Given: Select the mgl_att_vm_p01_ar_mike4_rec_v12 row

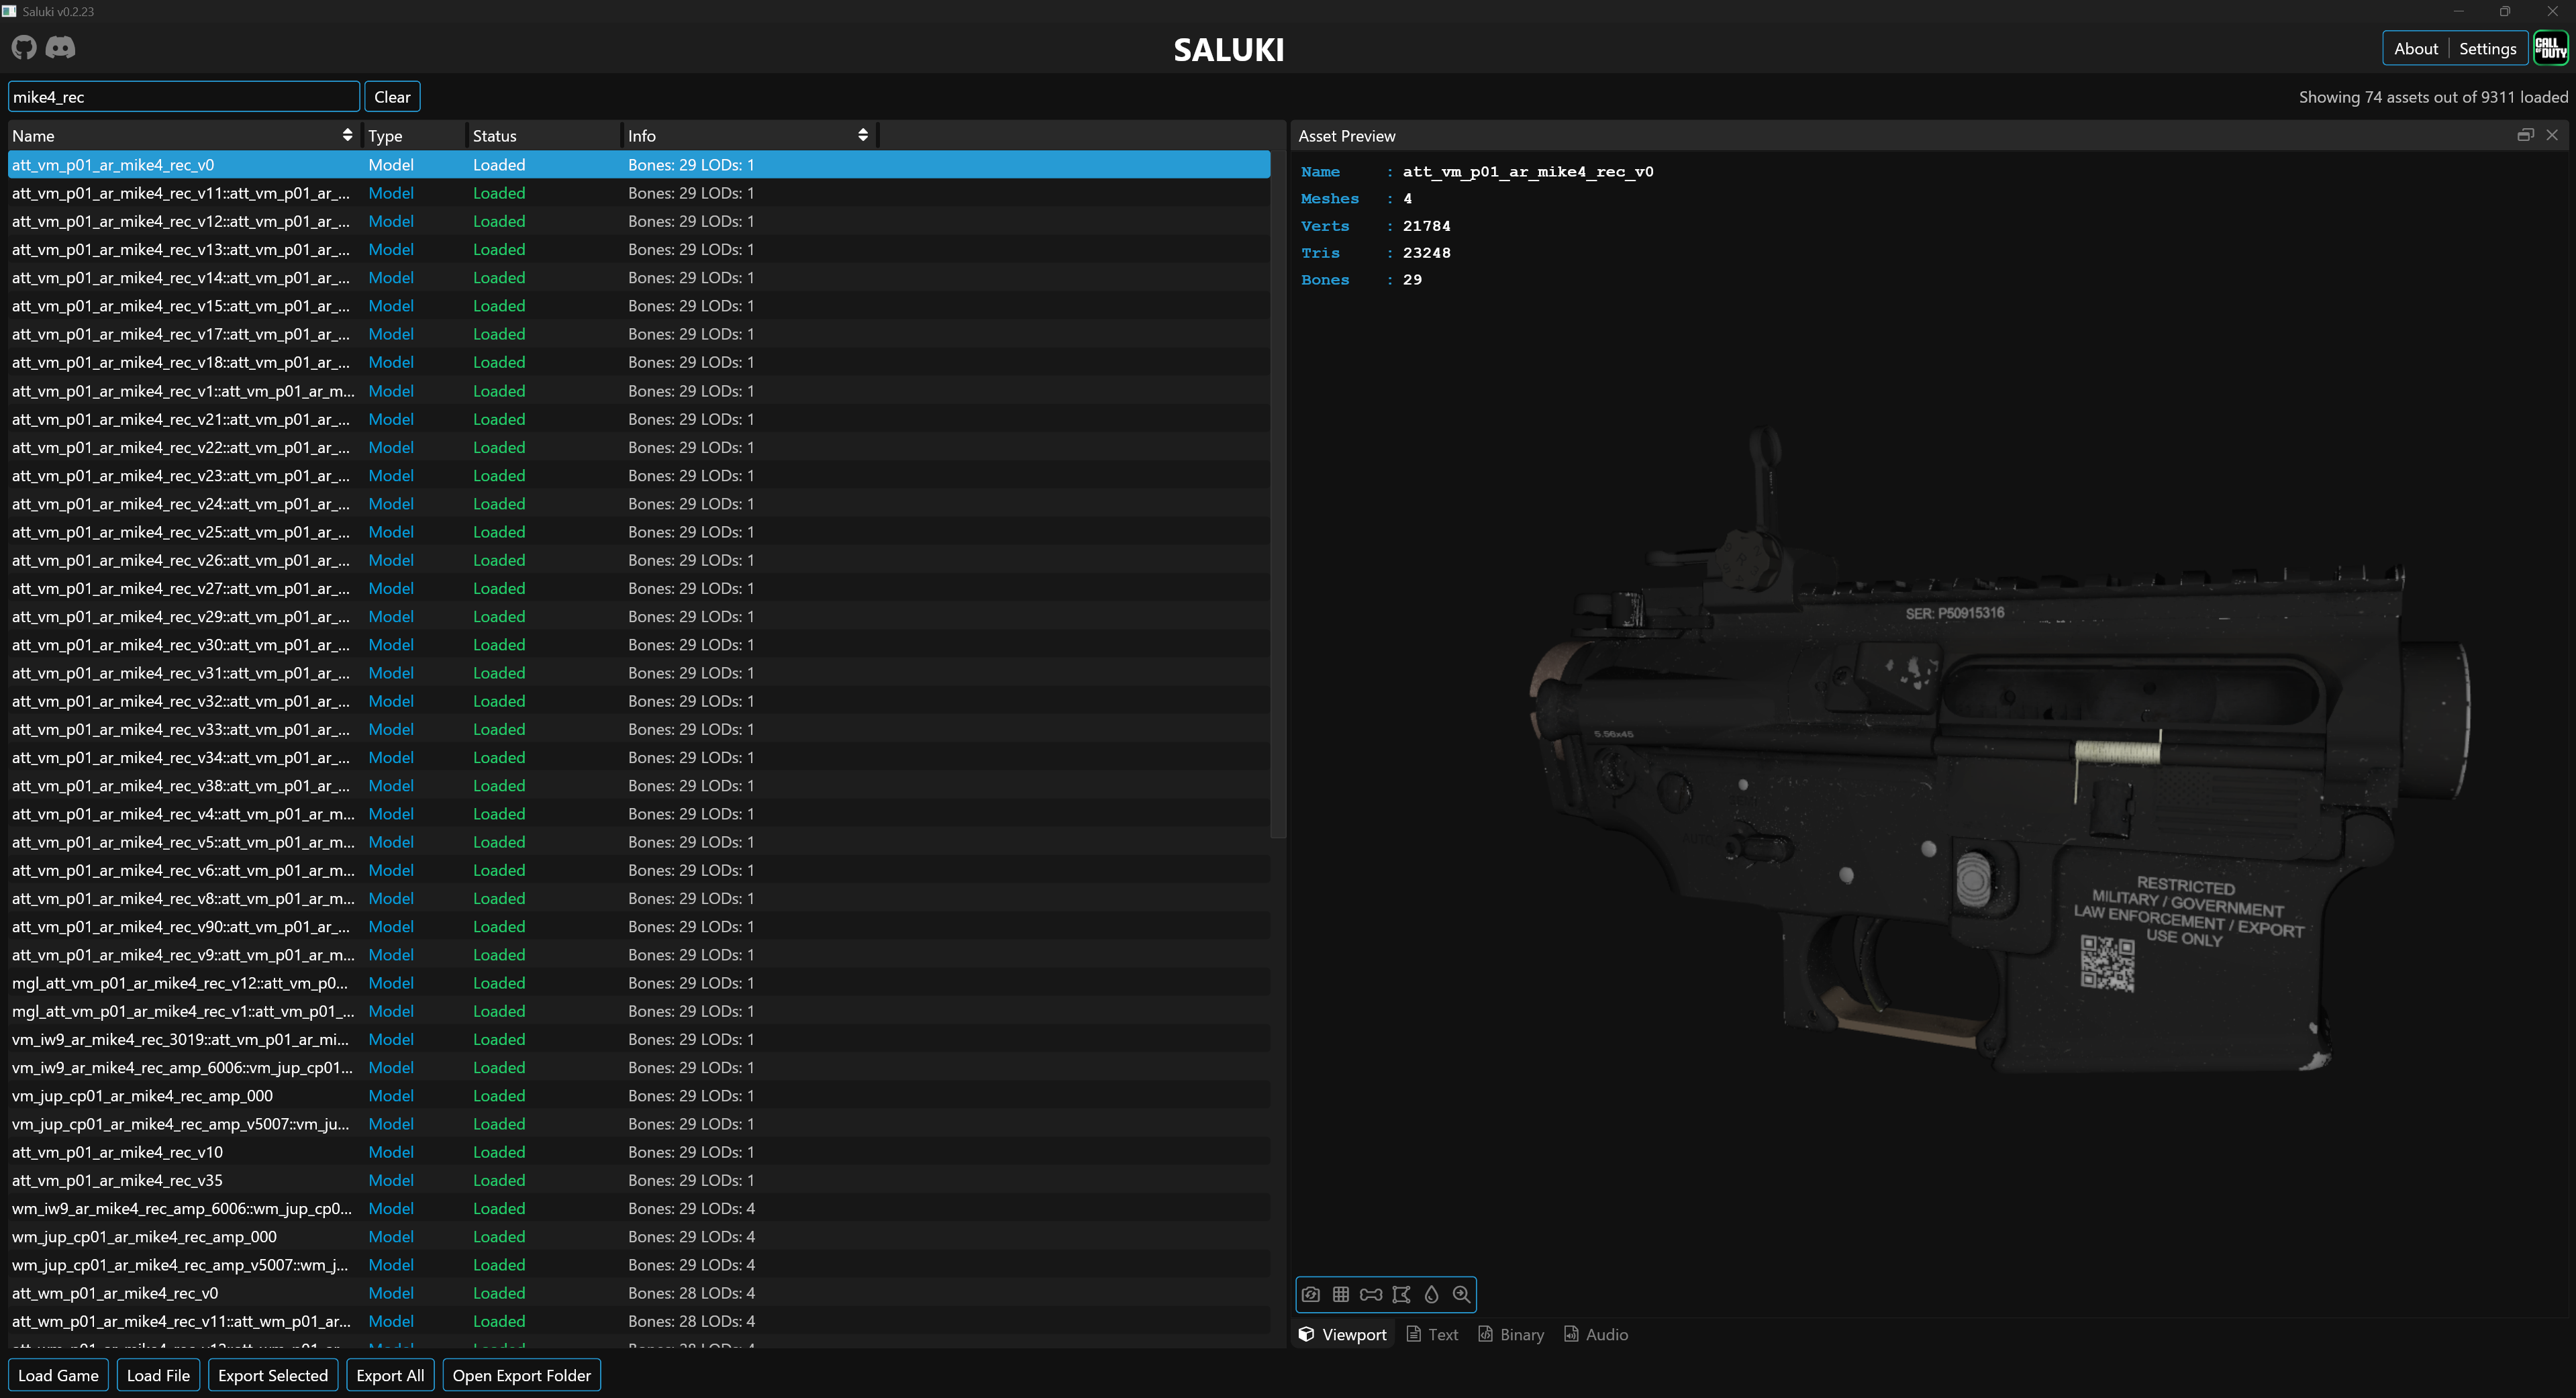Looking at the screenshot, I should tap(639, 983).
